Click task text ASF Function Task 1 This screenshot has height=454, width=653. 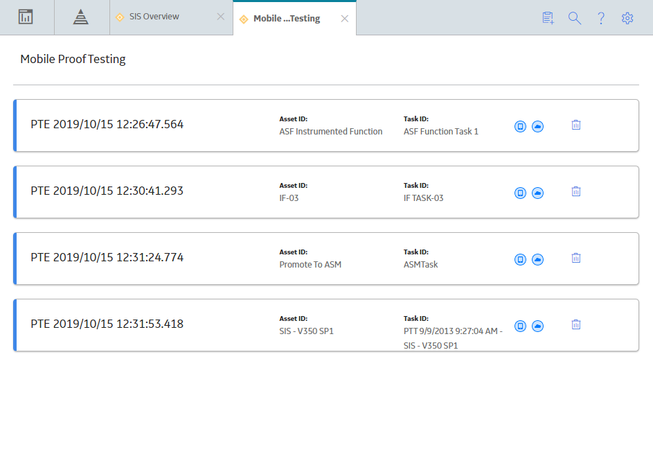441,131
